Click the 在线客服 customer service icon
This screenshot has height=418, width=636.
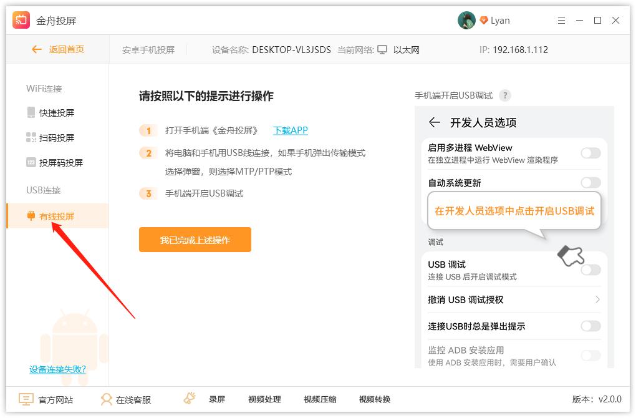tap(107, 399)
